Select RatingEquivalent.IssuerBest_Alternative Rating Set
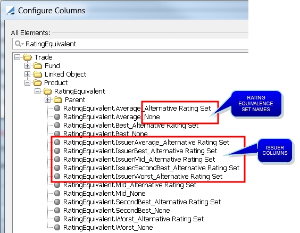This screenshot has height=233, width=300. (140, 151)
